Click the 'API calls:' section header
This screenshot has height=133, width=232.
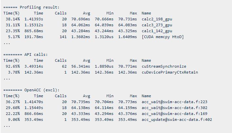click(36, 55)
